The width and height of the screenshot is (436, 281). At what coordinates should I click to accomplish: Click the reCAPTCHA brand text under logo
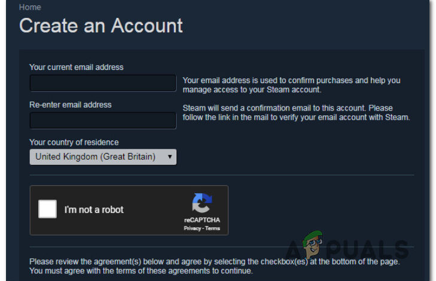pyautogui.click(x=202, y=221)
